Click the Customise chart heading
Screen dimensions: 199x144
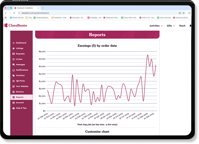[x=97, y=132]
